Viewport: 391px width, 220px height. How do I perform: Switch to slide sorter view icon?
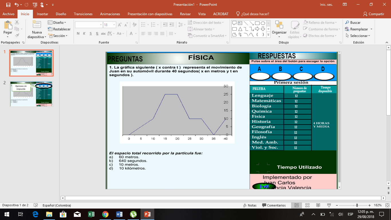pos(307,205)
